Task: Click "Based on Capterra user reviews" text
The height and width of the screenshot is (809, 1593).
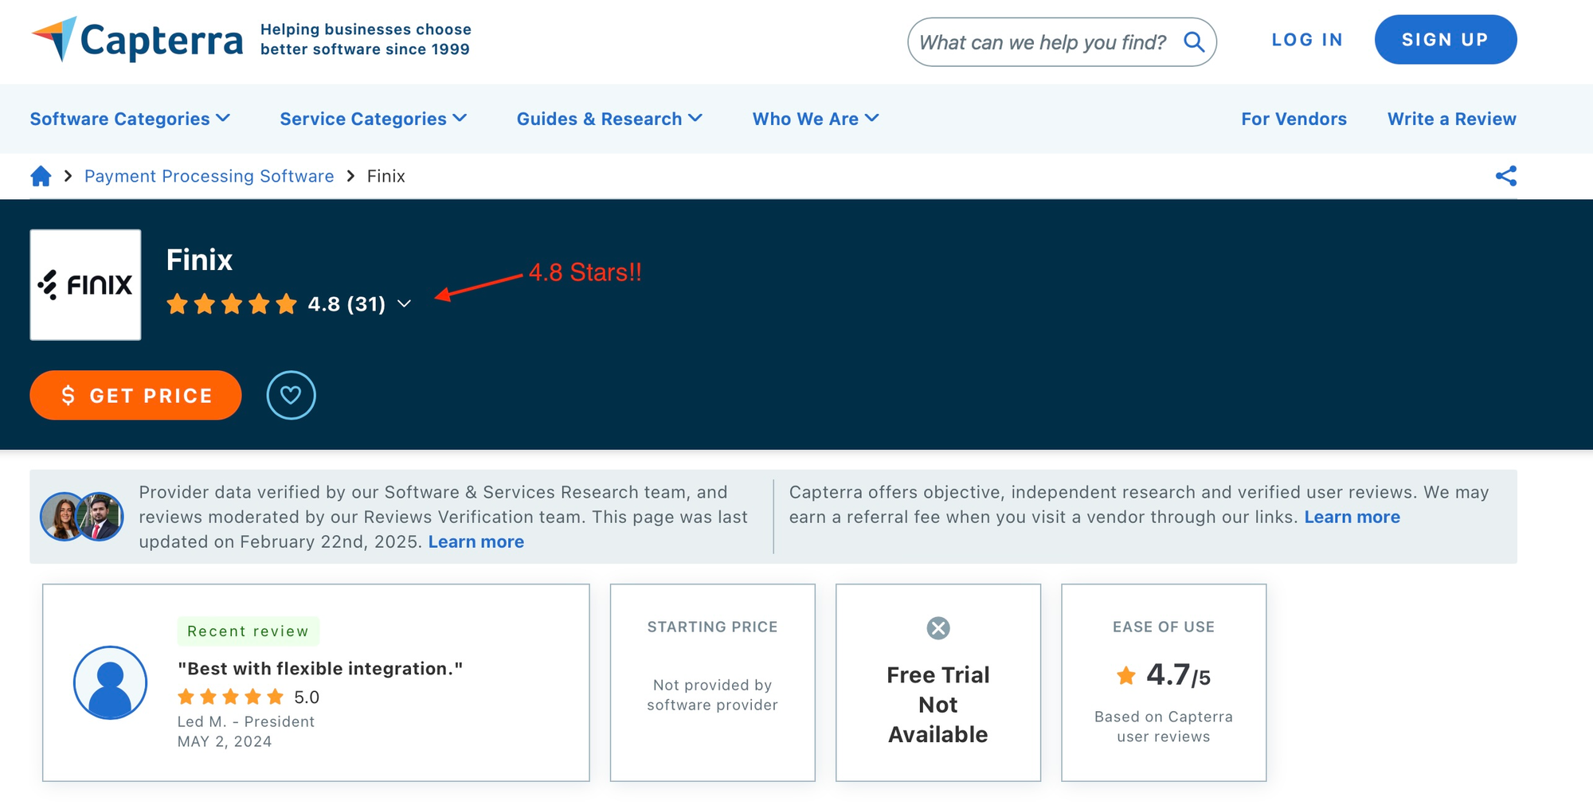Action: pyautogui.click(x=1164, y=727)
